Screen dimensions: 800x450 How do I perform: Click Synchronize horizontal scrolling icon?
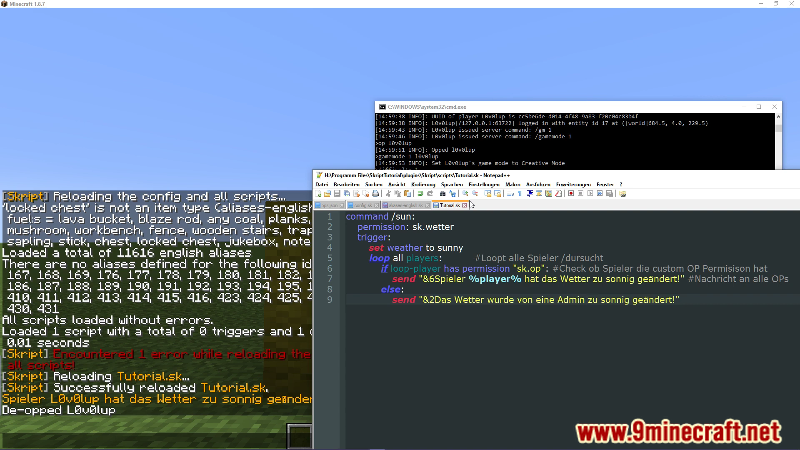coord(497,193)
